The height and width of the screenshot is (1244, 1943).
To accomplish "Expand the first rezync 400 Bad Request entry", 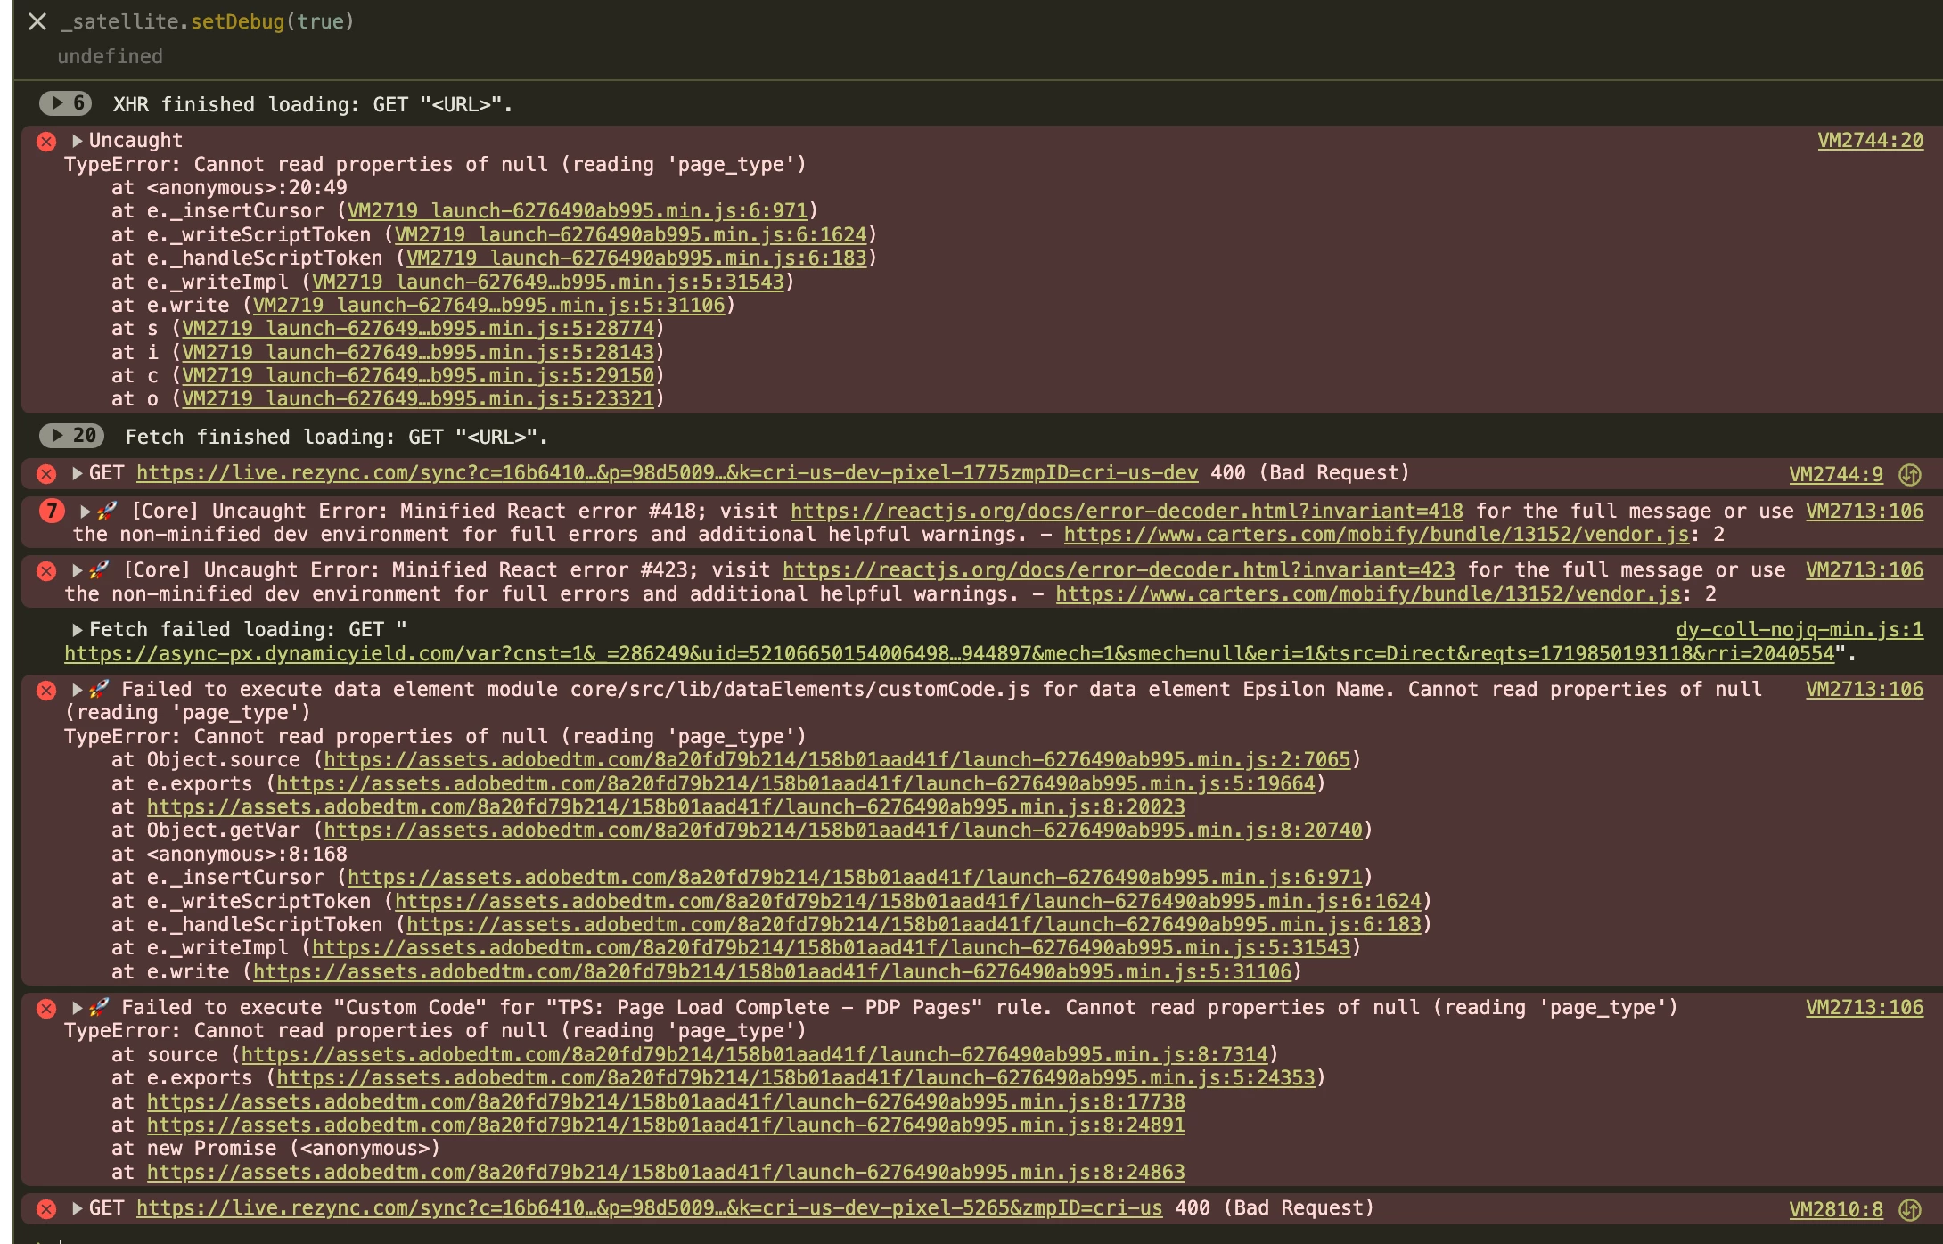I will point(77,473).
